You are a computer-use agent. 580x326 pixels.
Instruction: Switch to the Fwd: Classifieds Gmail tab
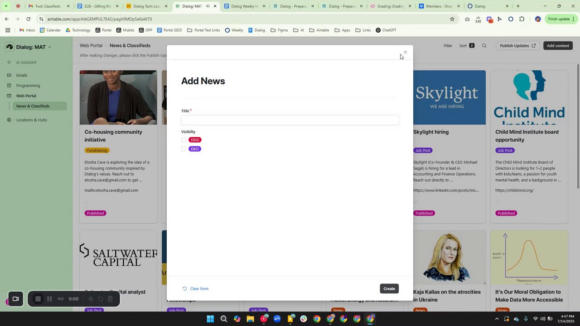(x=48, y=6)
